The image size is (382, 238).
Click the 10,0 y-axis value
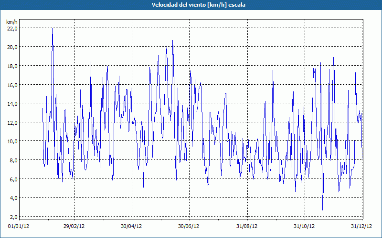click(x=12, y=141)
